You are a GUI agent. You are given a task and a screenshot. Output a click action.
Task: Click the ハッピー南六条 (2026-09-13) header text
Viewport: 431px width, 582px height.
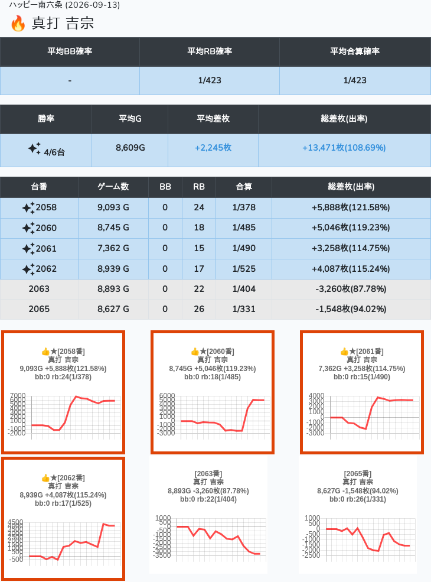(x=64, y=5)
